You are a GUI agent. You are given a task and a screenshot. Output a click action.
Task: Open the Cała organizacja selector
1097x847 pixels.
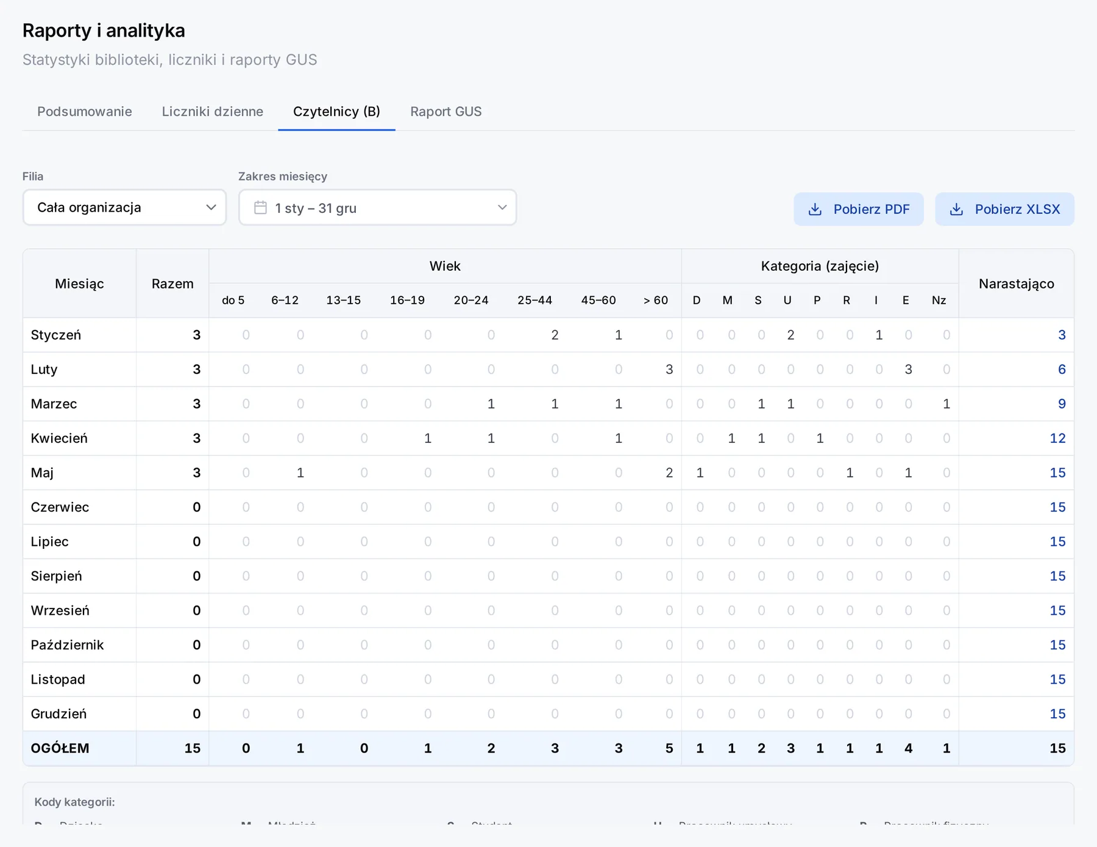(124, 207)
